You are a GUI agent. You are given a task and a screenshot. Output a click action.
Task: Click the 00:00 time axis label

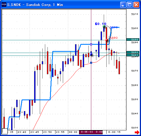(73, 132)
